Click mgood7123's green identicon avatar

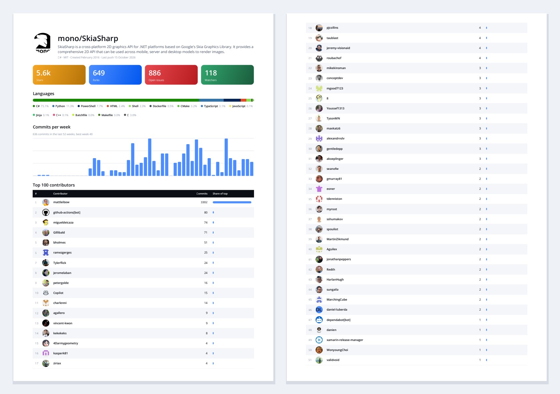coord(319,88)
